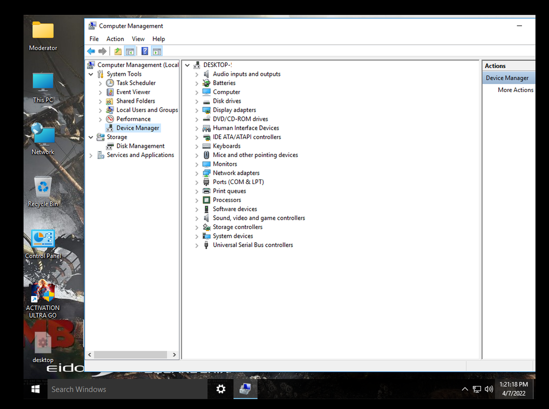The width and height of the screenshot is (549, 409).
Task: Click the Keyboards icon
Action: pos(207,146)
